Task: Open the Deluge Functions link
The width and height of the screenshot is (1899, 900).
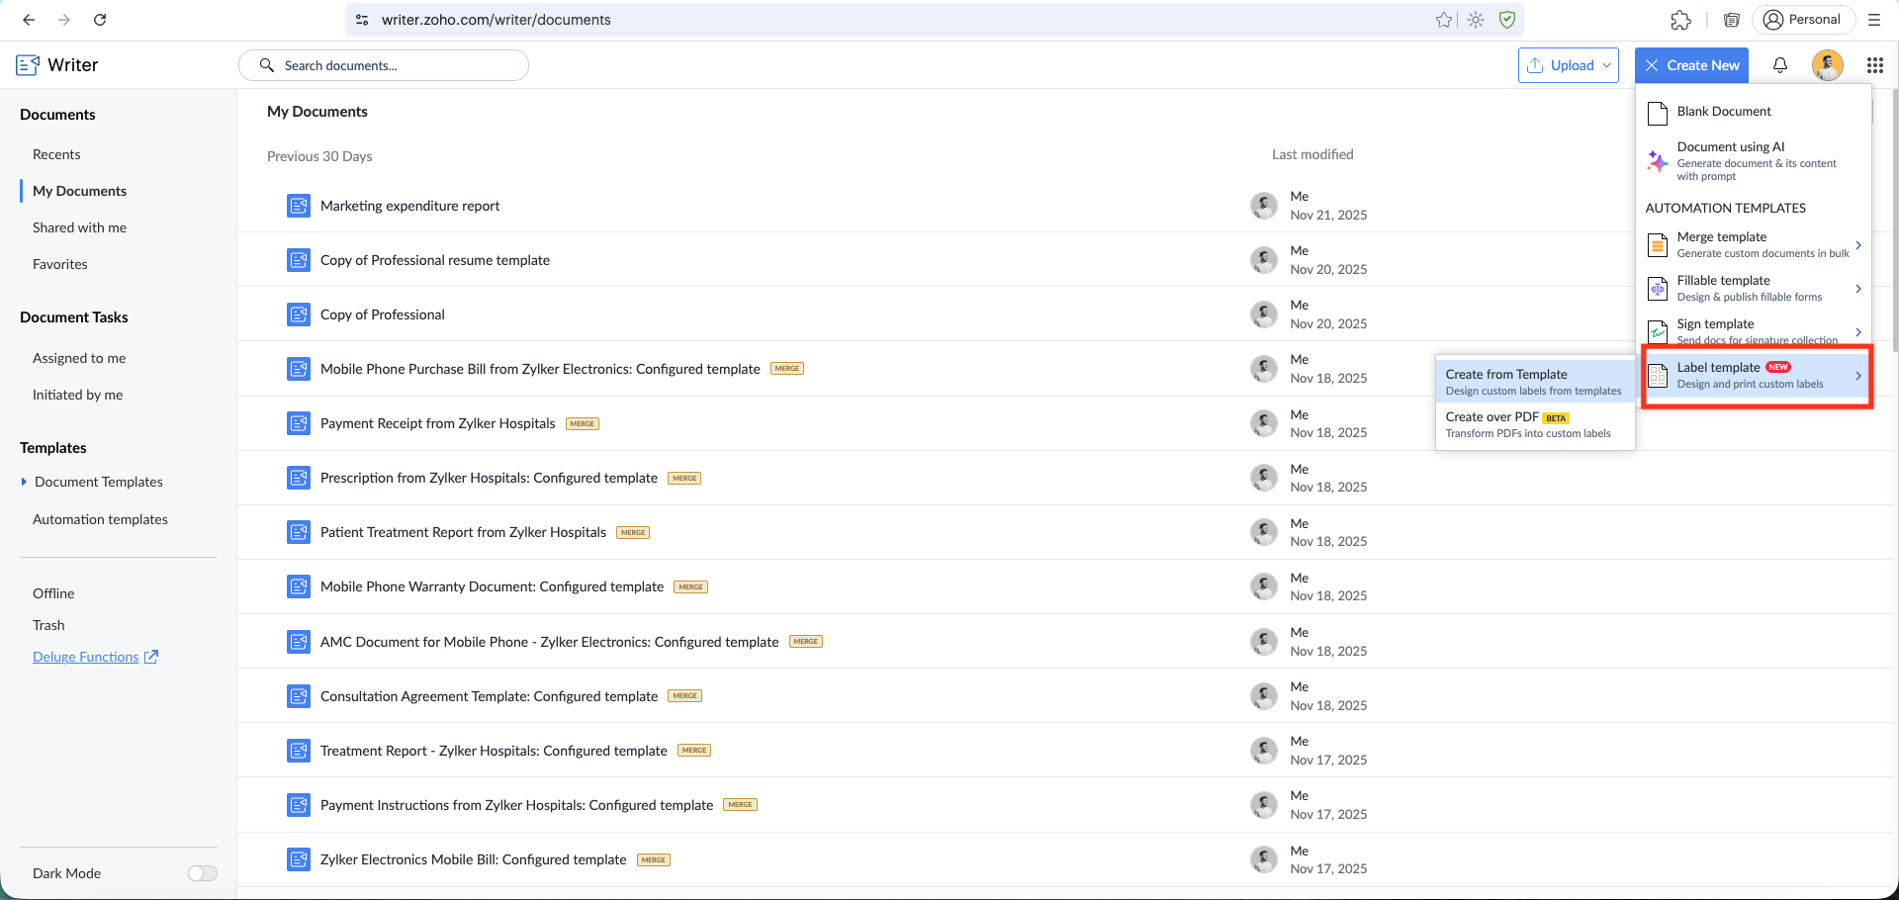Action: [x=86, y=657]
